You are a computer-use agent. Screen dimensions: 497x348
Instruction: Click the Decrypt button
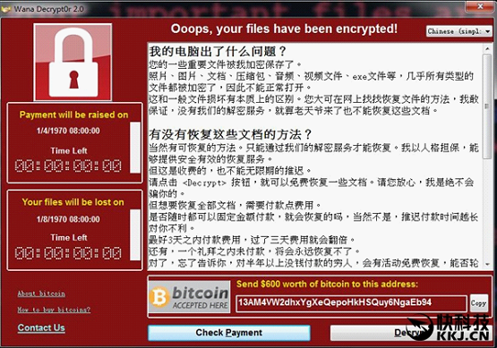coord(410,333)
